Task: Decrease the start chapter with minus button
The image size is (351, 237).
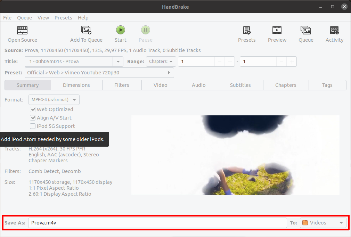Action: [220, 62]
